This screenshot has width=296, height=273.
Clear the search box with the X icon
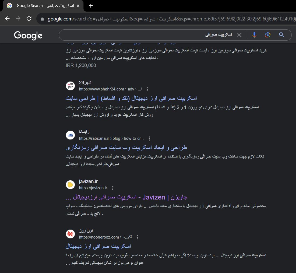(x=239, y=35)
